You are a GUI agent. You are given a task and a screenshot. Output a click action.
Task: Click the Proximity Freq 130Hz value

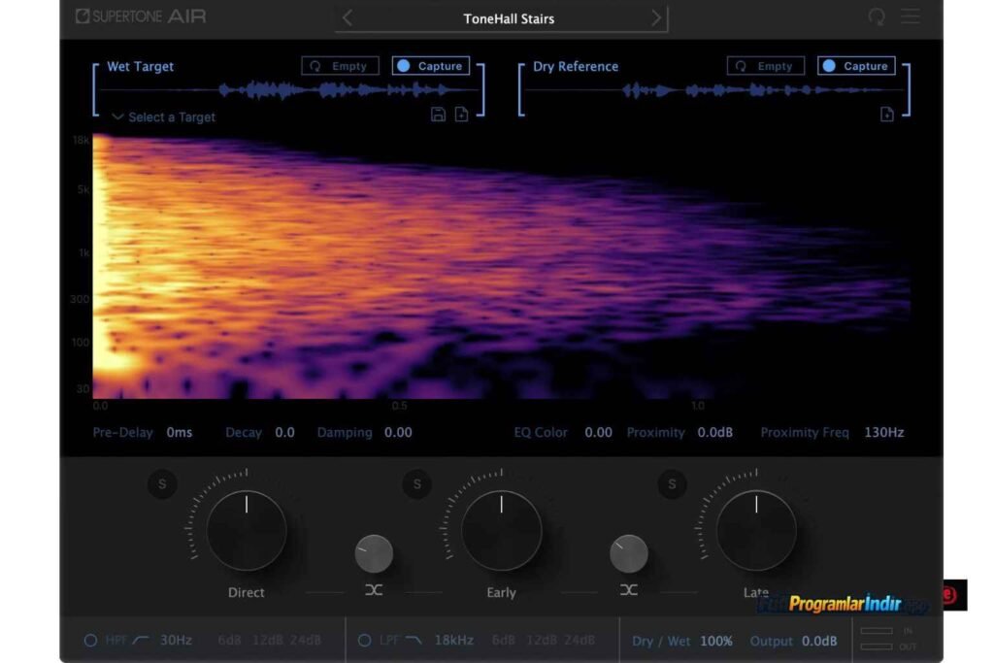[883, 433]
